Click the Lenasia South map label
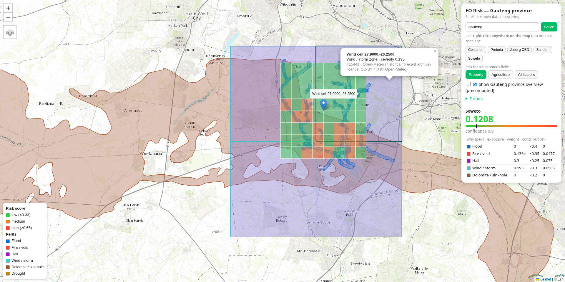 (318, 222)
